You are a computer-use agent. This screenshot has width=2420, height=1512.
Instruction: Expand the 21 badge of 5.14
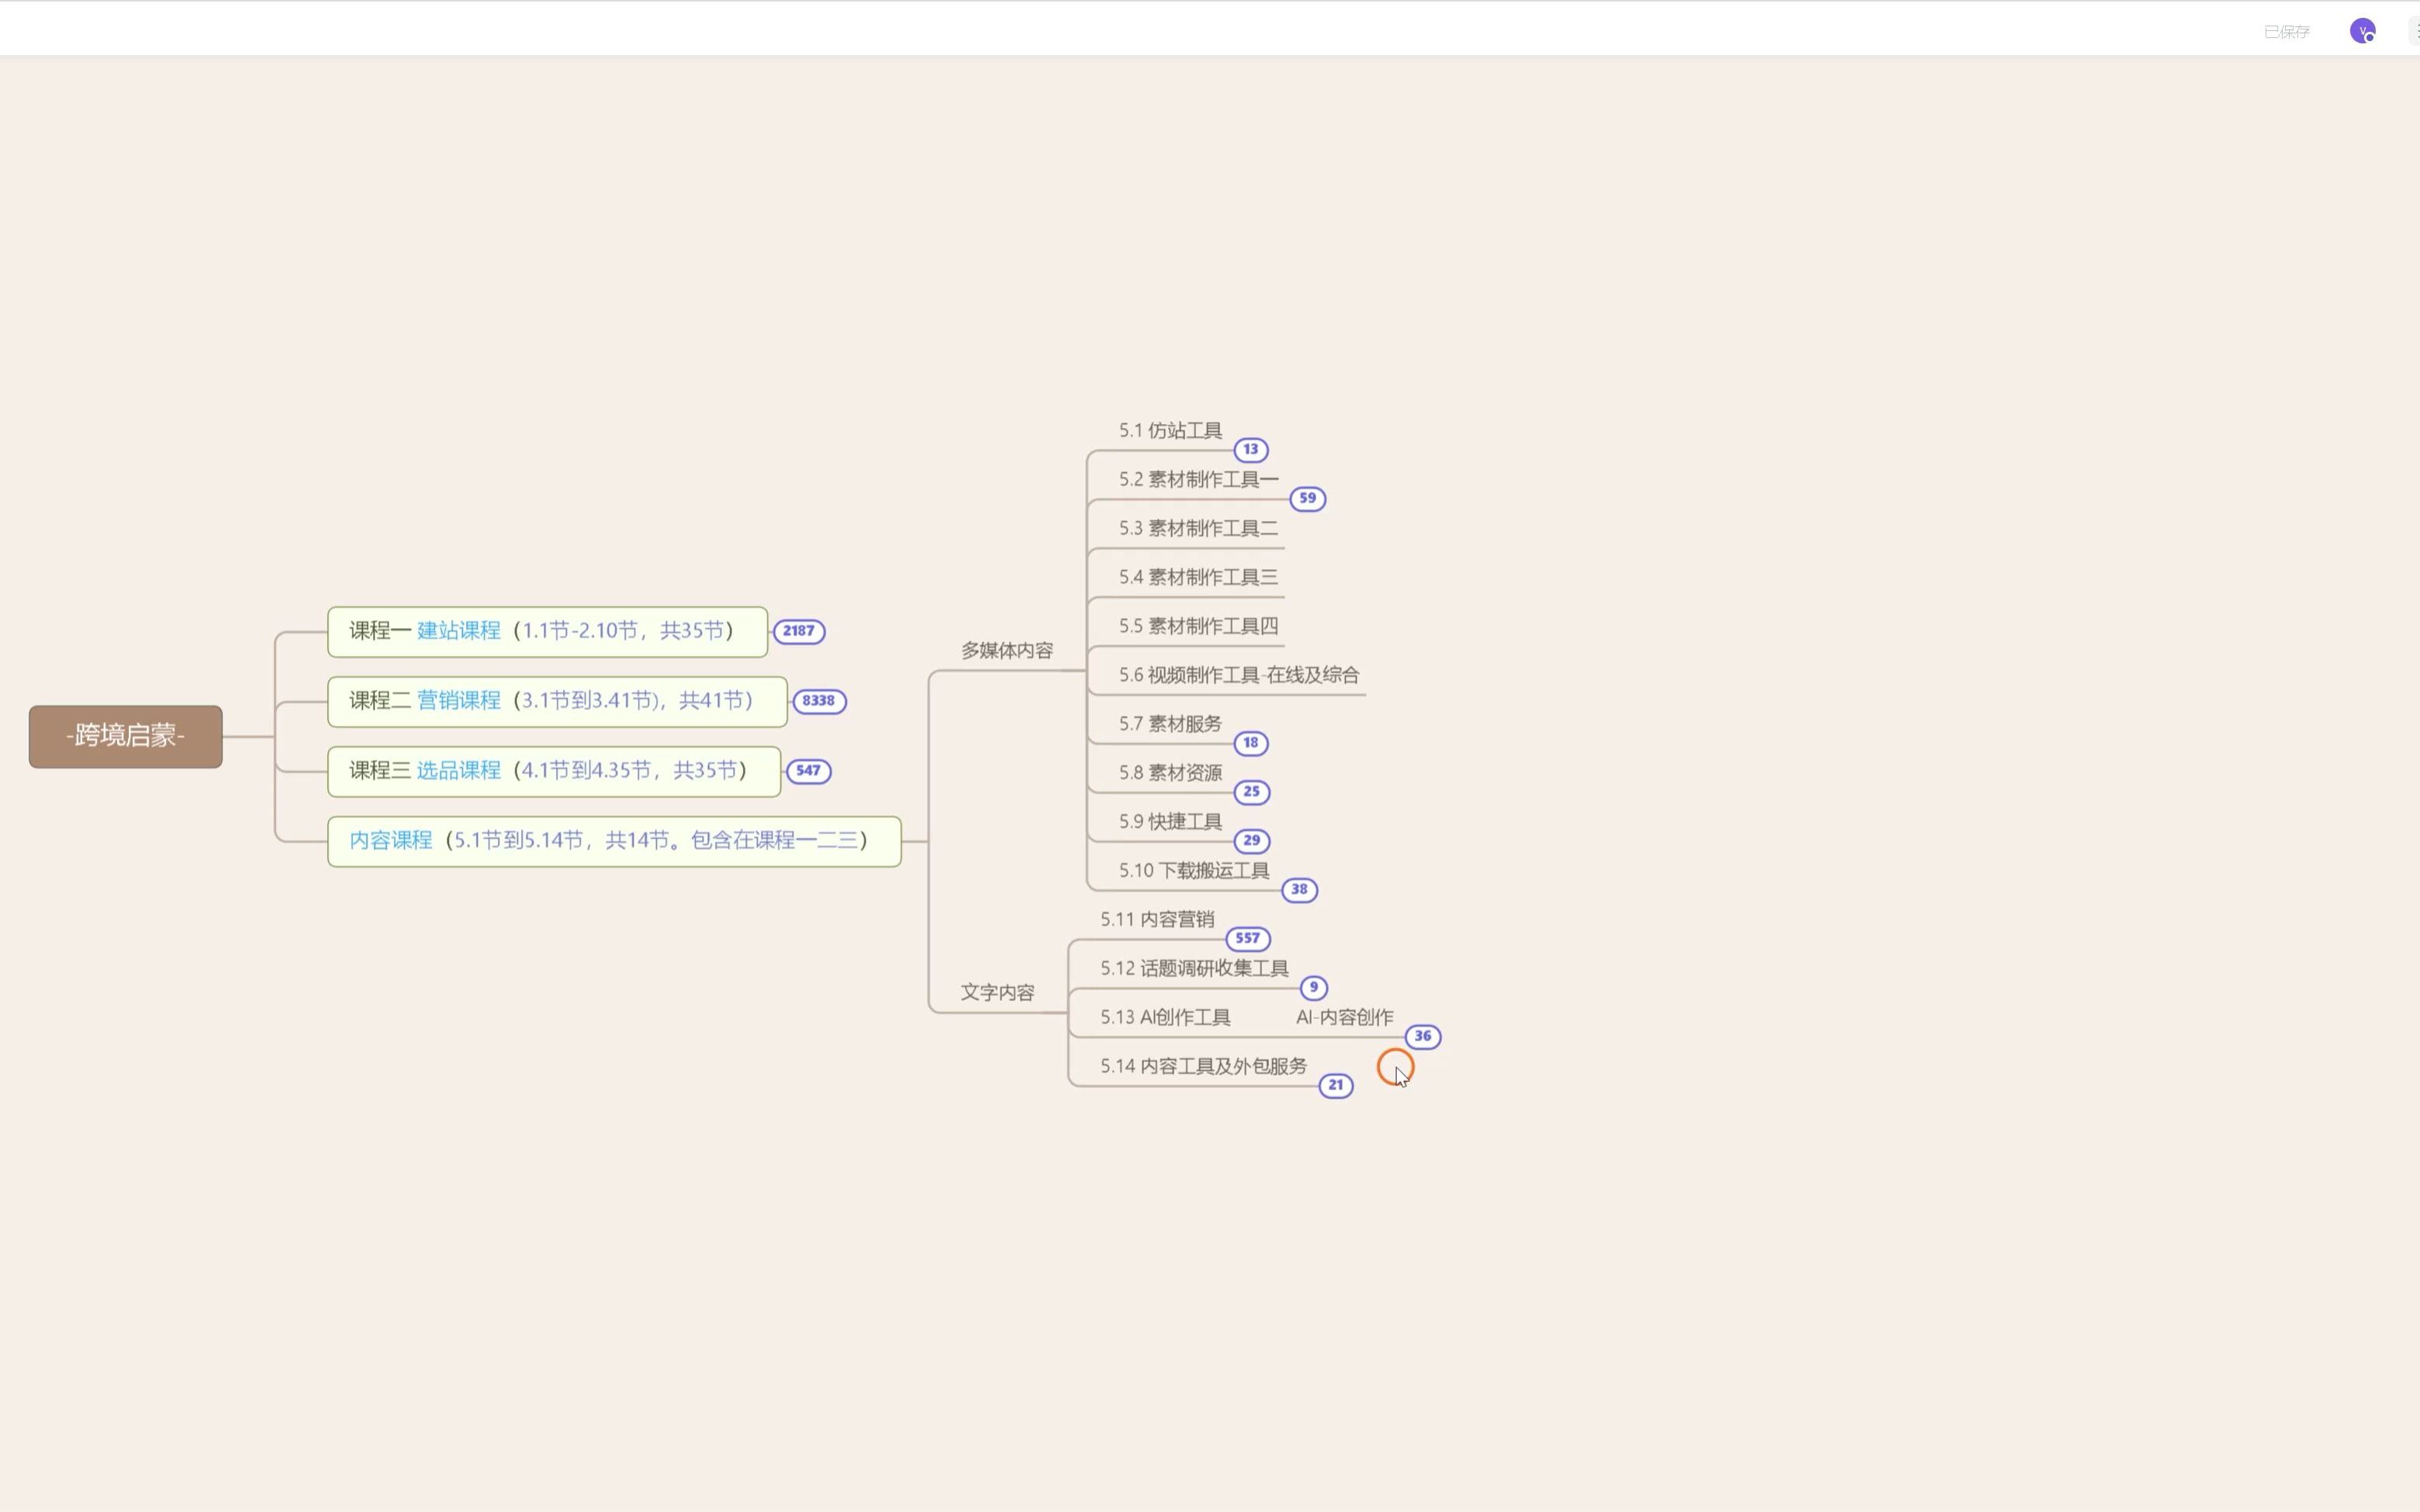[1335, 1086]
